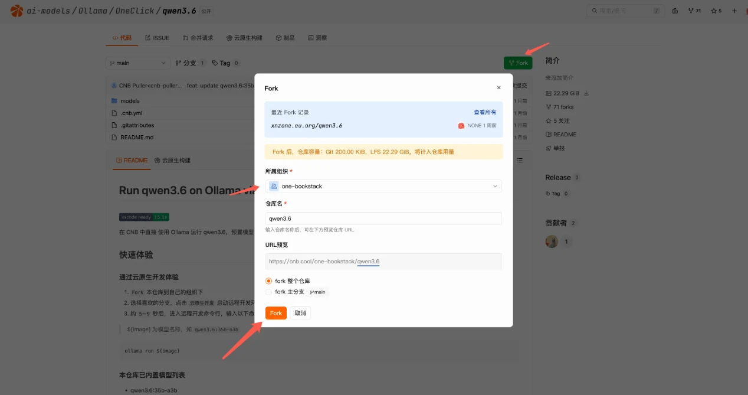Focus the 搜索/提问 search box in header
748x395 pixels.
click(x=625, y=11)
